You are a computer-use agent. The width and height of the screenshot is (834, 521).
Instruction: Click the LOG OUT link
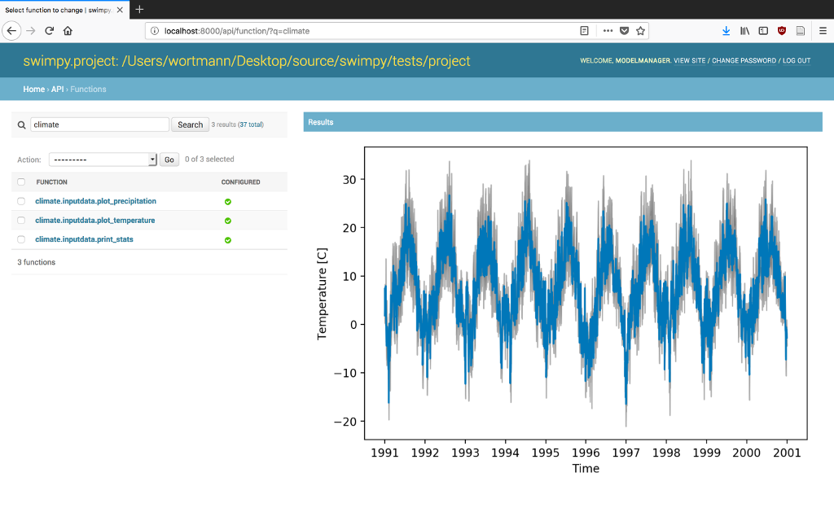[x=796, y=61]
